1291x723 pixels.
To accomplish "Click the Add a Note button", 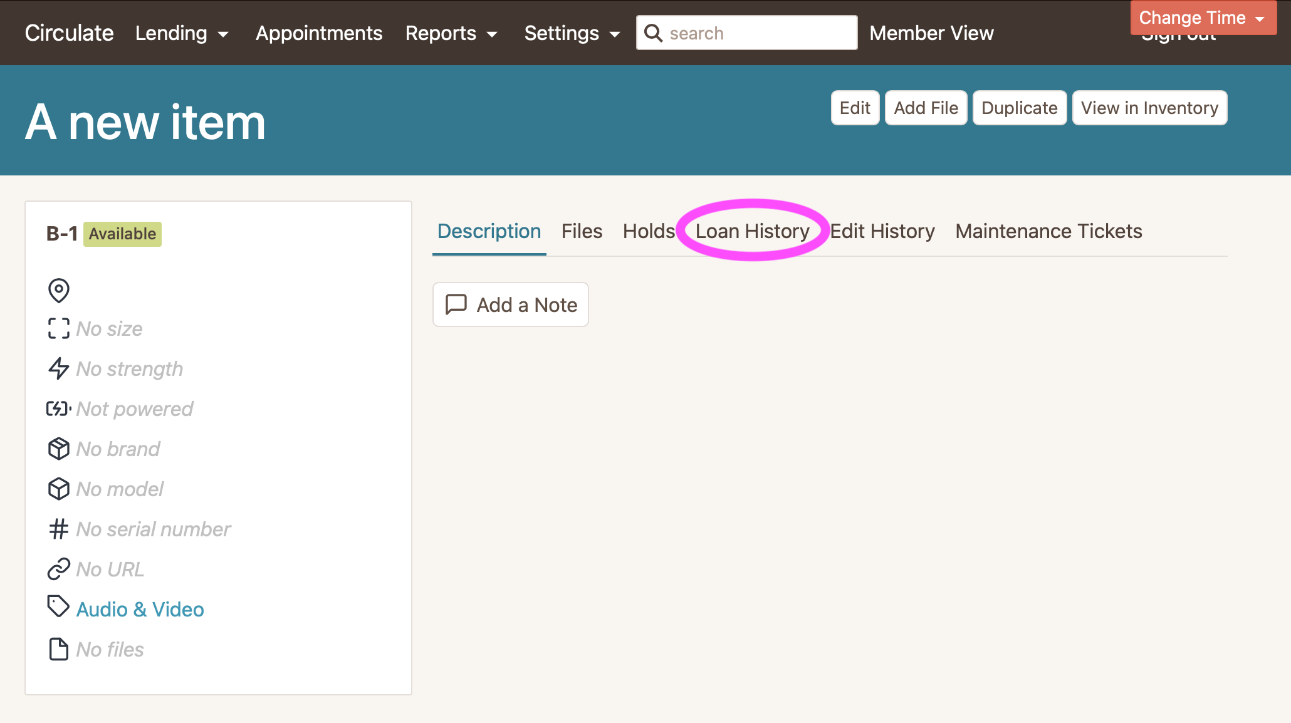I will coord(511,304).
